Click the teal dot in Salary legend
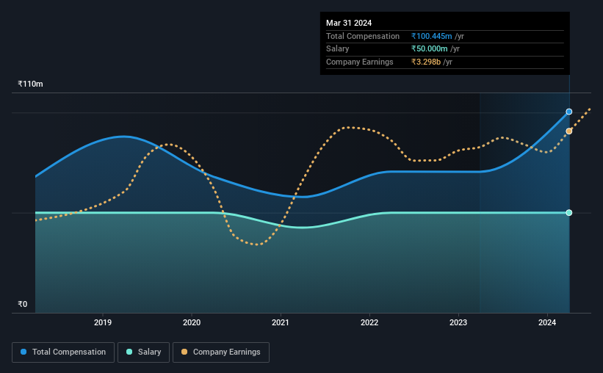This screenshot has width=603, height=373. coord(129,352)
